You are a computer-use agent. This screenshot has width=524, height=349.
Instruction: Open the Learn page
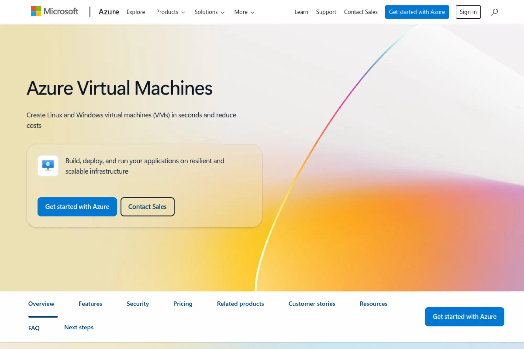coord(301,12)
